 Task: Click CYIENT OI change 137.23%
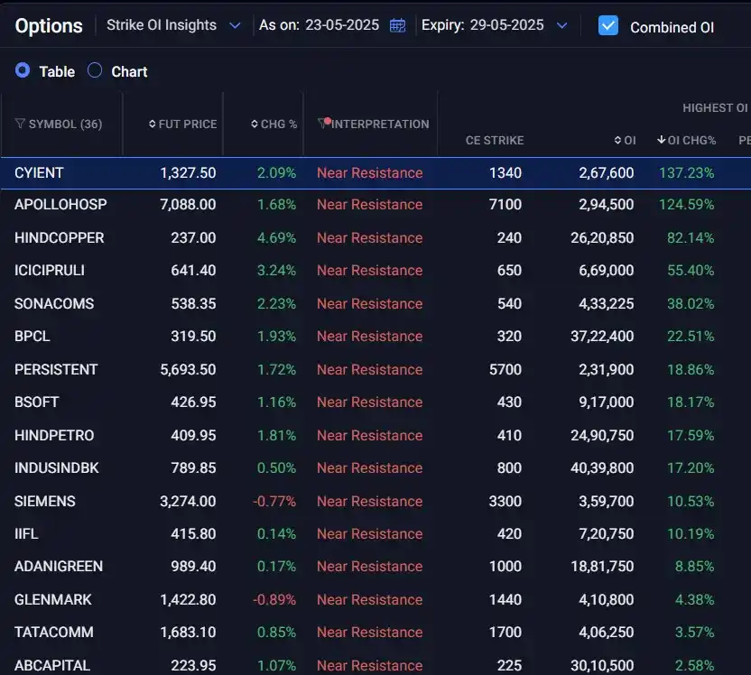click(686, 173)
